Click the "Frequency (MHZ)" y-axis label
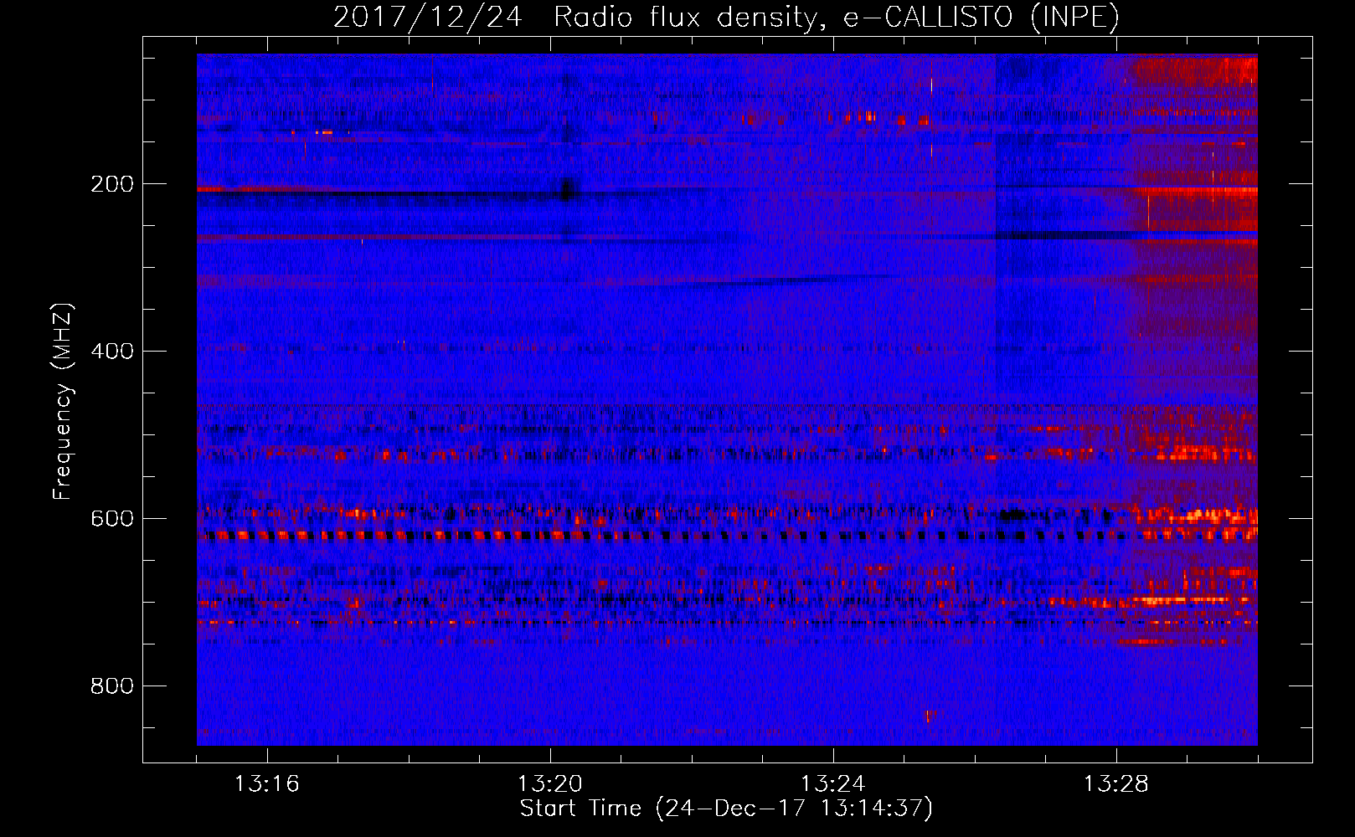Screen dimensions: 1355x837 [63, 401]
